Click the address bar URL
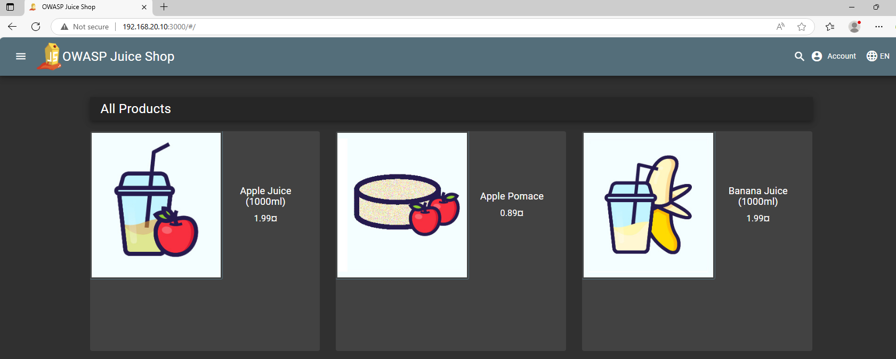Image resolution: width=896 pixels, height=359 pixels. click(x=159, y=27)
